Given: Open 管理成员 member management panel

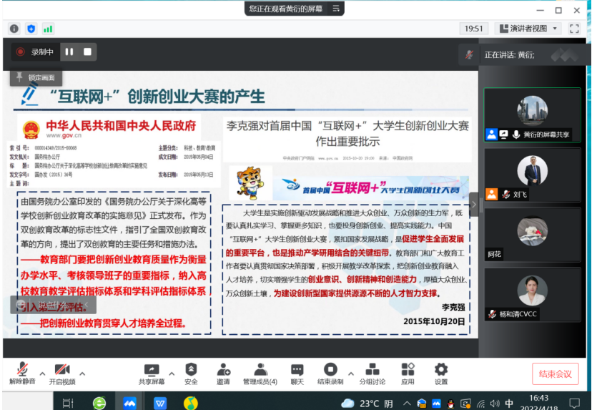Looking at the screenshot, I should (260, 373).
